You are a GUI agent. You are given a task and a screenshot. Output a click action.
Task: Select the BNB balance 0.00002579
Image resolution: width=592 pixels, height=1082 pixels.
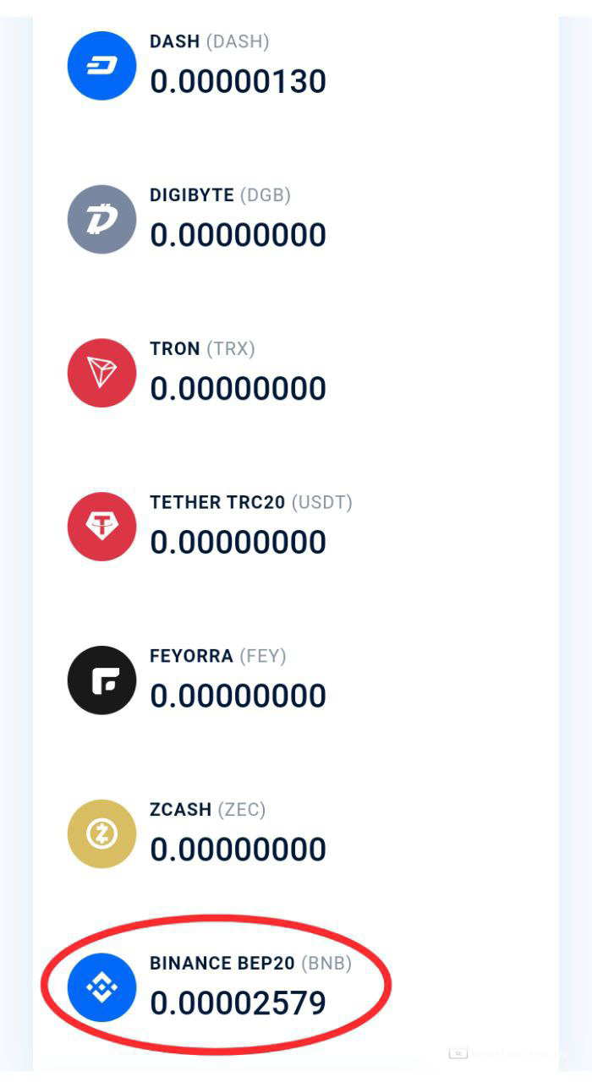(238, 1003)
